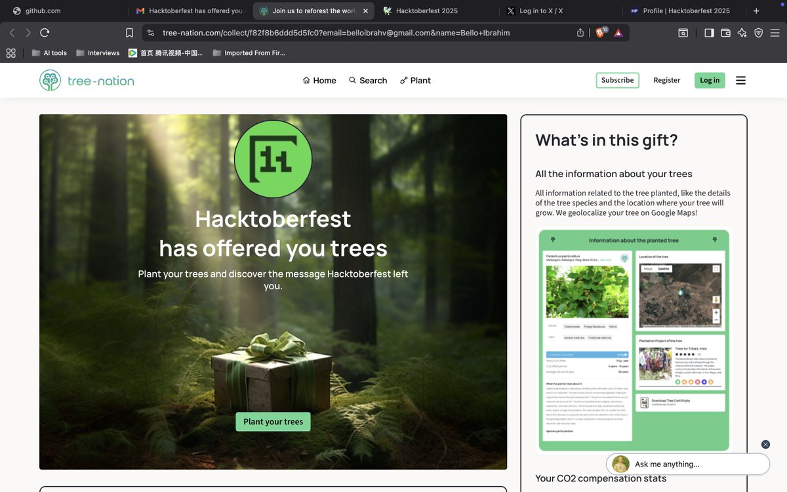Click the browser forward arrow
Screen dimensions: 787x492
tap(28, 33)
